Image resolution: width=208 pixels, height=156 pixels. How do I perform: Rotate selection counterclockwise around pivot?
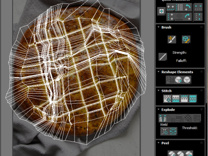(x=188, y=7)
